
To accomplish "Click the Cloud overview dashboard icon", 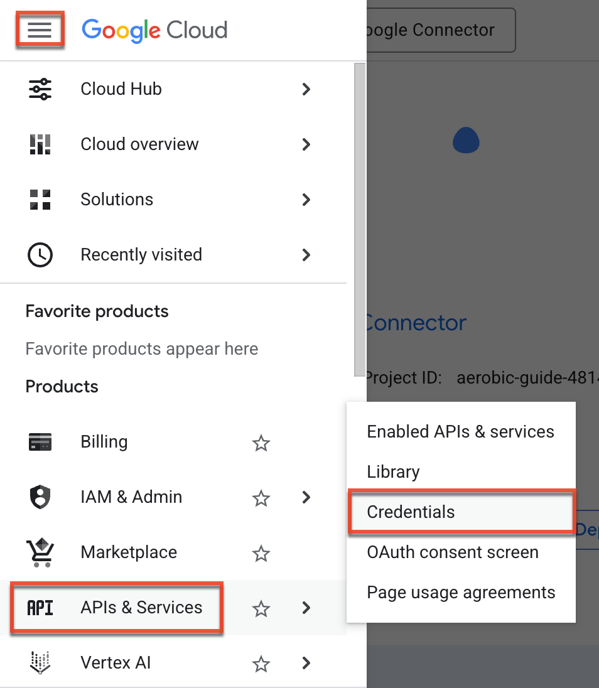I will (40, 144).
